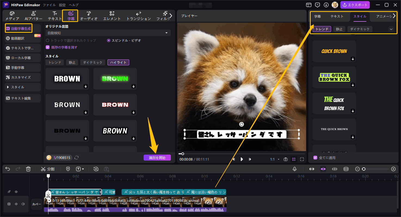Click the zoom-in plus icon on timeline
The height and width of the screenshot is (217, 401).
coord(393,169)
